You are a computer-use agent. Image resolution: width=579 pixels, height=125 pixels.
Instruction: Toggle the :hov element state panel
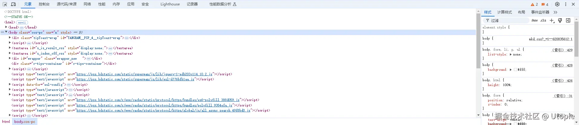pyautogui.click(x=535, y=20)
